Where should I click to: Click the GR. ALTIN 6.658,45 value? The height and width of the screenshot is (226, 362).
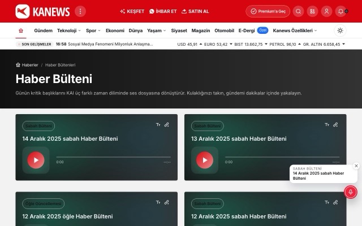click(324, 44)
